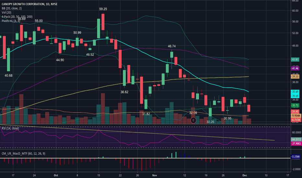Click the 60.0000 RSI axis label
The height and width of the screenshot is (178, 302).
click(x=296, y=132)
